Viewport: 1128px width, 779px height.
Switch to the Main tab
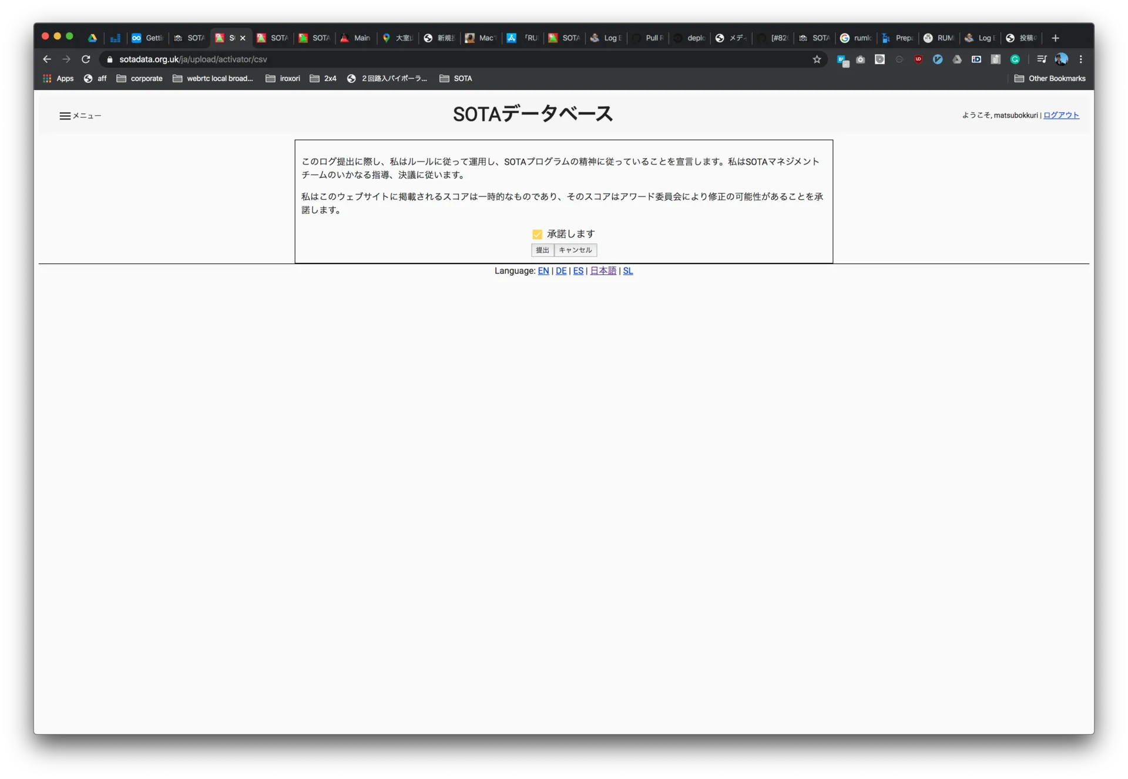pos(355,38)
